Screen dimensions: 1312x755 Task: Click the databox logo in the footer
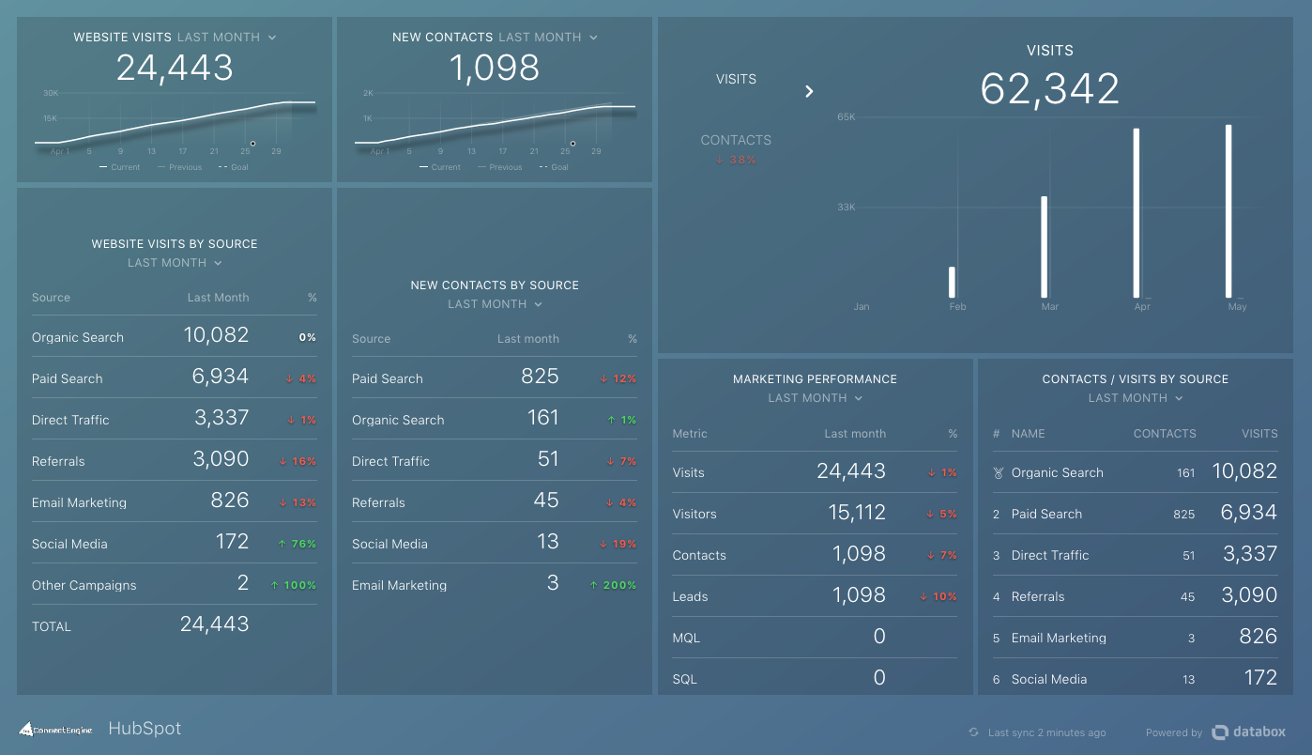(x=1249, y=732)
